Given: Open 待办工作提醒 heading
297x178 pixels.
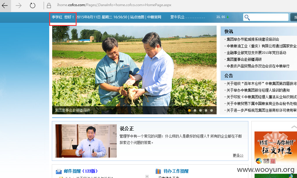Looking at the screenshot, I should coord(176,171).
